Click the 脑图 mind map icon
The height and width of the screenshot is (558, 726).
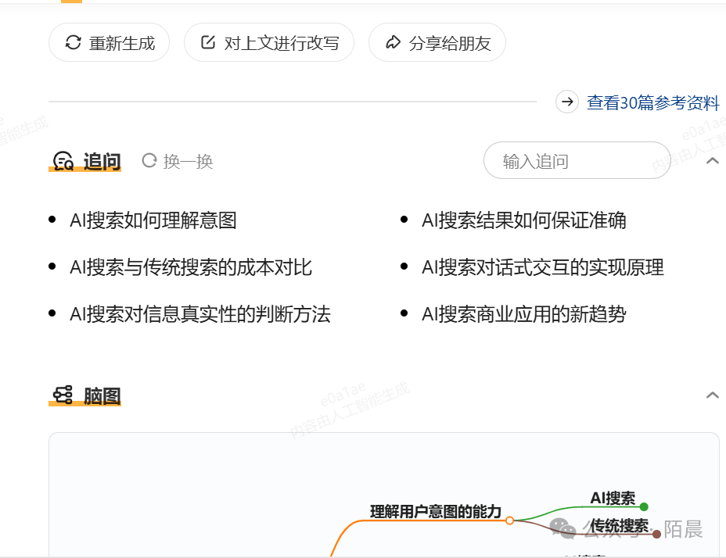pos(63,395)
